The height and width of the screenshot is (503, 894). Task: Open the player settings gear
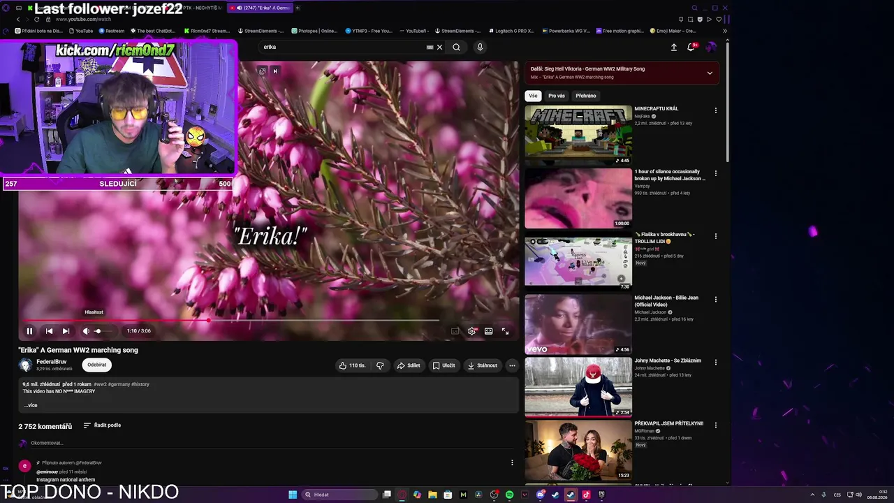coord(472,331)
